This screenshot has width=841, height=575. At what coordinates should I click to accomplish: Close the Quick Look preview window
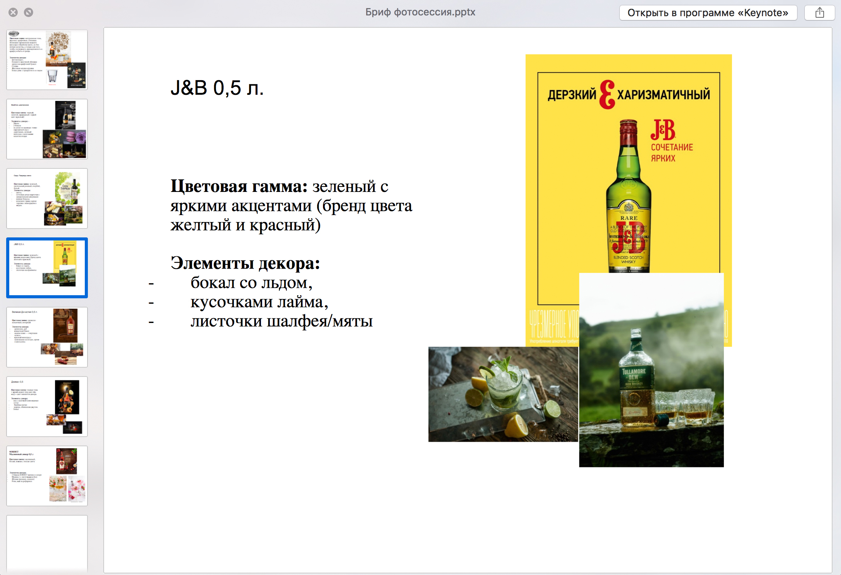(13, 12)
